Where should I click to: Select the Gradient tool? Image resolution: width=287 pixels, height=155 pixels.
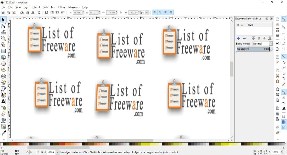pyautogui.click(x=3, y=127)
